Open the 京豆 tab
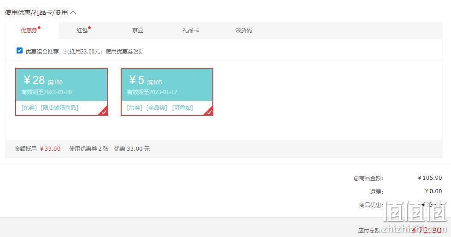 coord(137,30)
